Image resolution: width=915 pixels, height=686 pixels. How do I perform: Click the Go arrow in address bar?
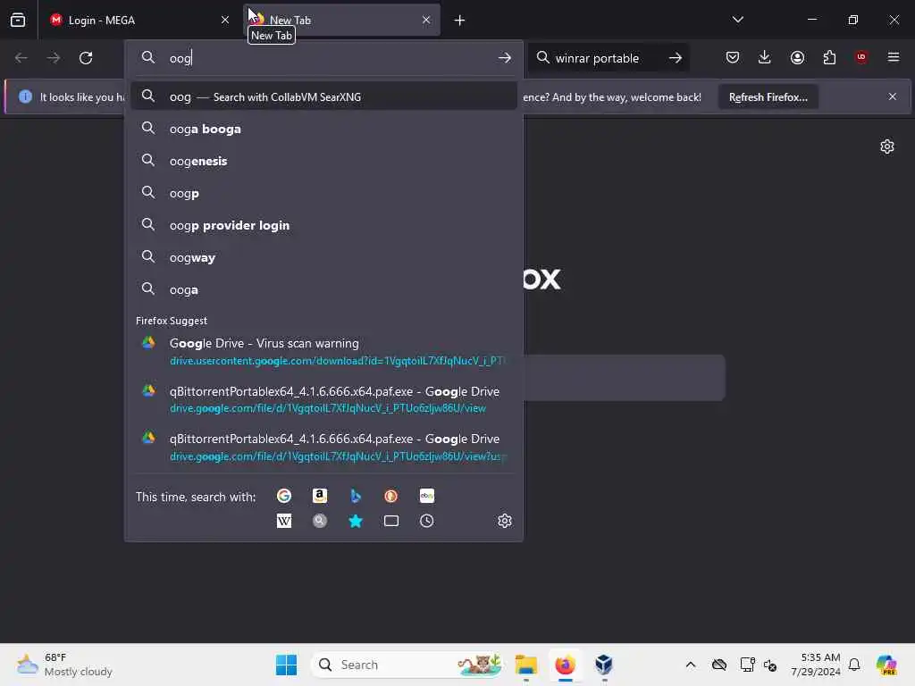pyautogui.click(x=505, y=58)
